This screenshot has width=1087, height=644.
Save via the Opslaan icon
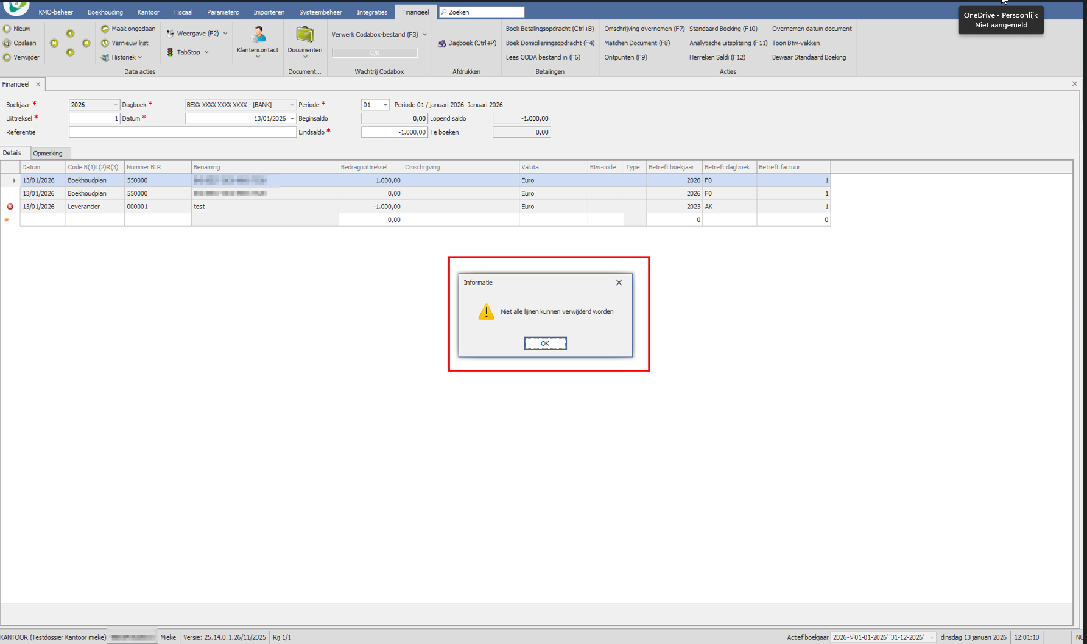coord(7,43)
